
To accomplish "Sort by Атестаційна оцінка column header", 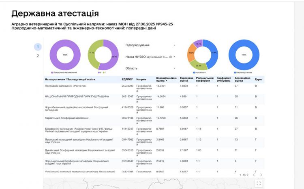I will [x=241, y=79].
